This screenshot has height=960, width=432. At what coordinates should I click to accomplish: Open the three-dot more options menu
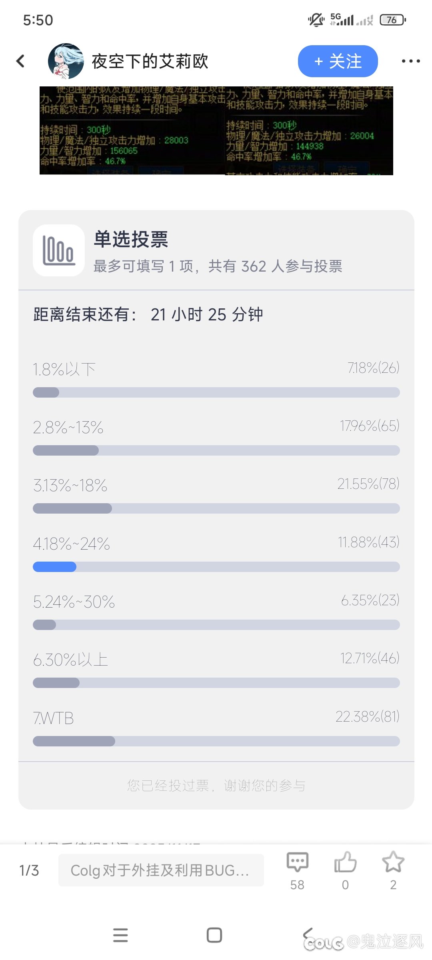point(411,61)
